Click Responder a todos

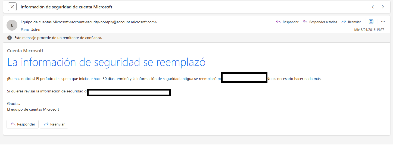tap(320, 22)
